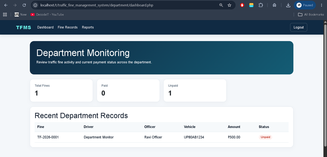The height and width of the screenshot is (157, 327).
Task: Click the Logout button
Action: point(299,27)
